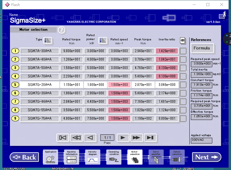Tick checkbox for SGM7G-20A*A row
Screen dimensions: 231x170
[x=183, y=85]
